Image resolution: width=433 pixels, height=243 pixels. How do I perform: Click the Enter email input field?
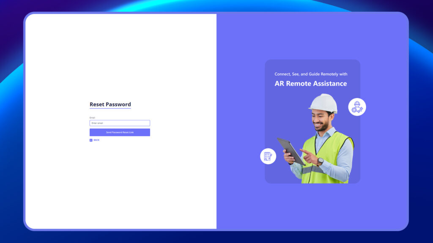120,123
